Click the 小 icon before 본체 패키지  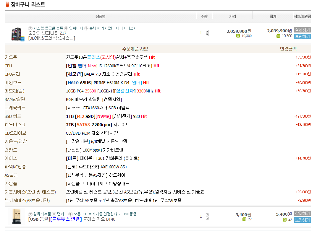point(86,28)
